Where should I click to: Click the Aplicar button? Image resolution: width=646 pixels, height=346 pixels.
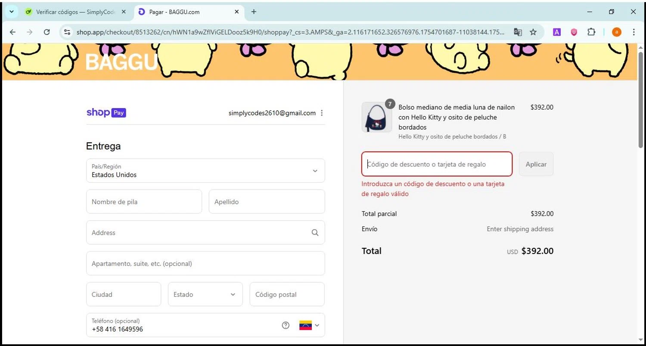coord(536,164)
